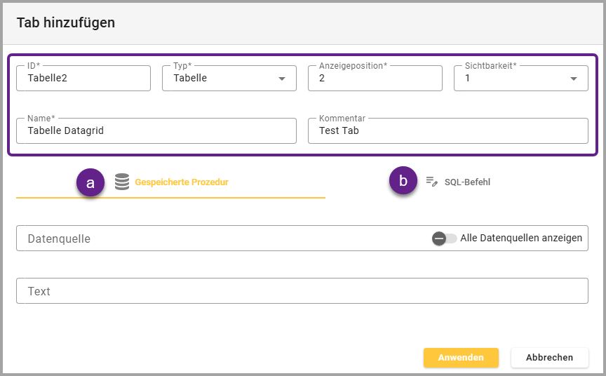Image resolution: width=606 pixels, height=376 pixels.
Task: Click the Name field 'Tabelle Datagrid'
Action: (156, 130)
